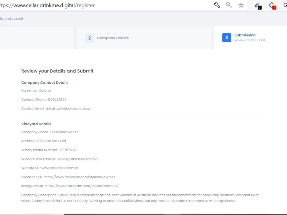The image size is (287, 215).
Task: Click the Review and Submit subtitle
Action: click(x=250, y=40)
